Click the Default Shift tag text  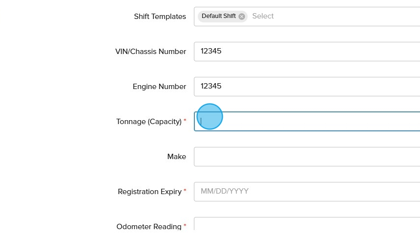218,16
